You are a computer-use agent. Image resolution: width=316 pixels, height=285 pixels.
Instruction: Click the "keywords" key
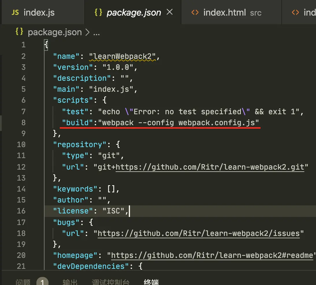point(75,189)
